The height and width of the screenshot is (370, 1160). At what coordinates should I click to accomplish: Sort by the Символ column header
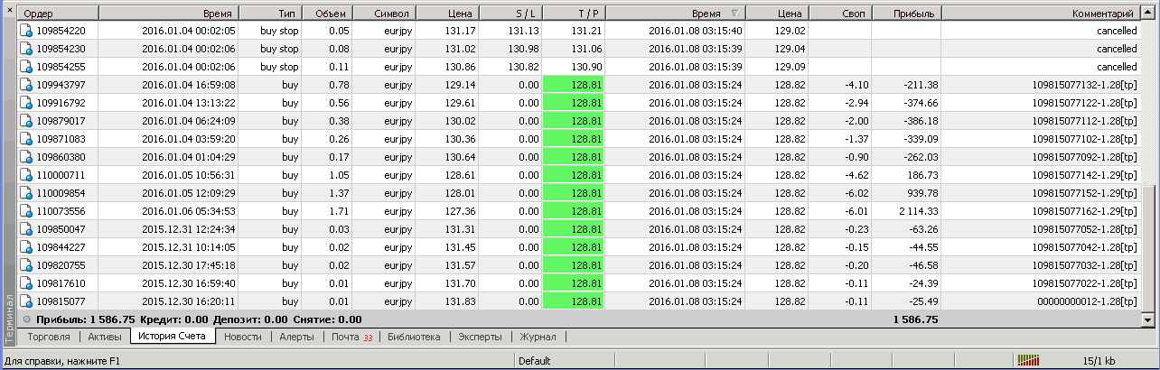pyautogui.click(x=386, y=14)
